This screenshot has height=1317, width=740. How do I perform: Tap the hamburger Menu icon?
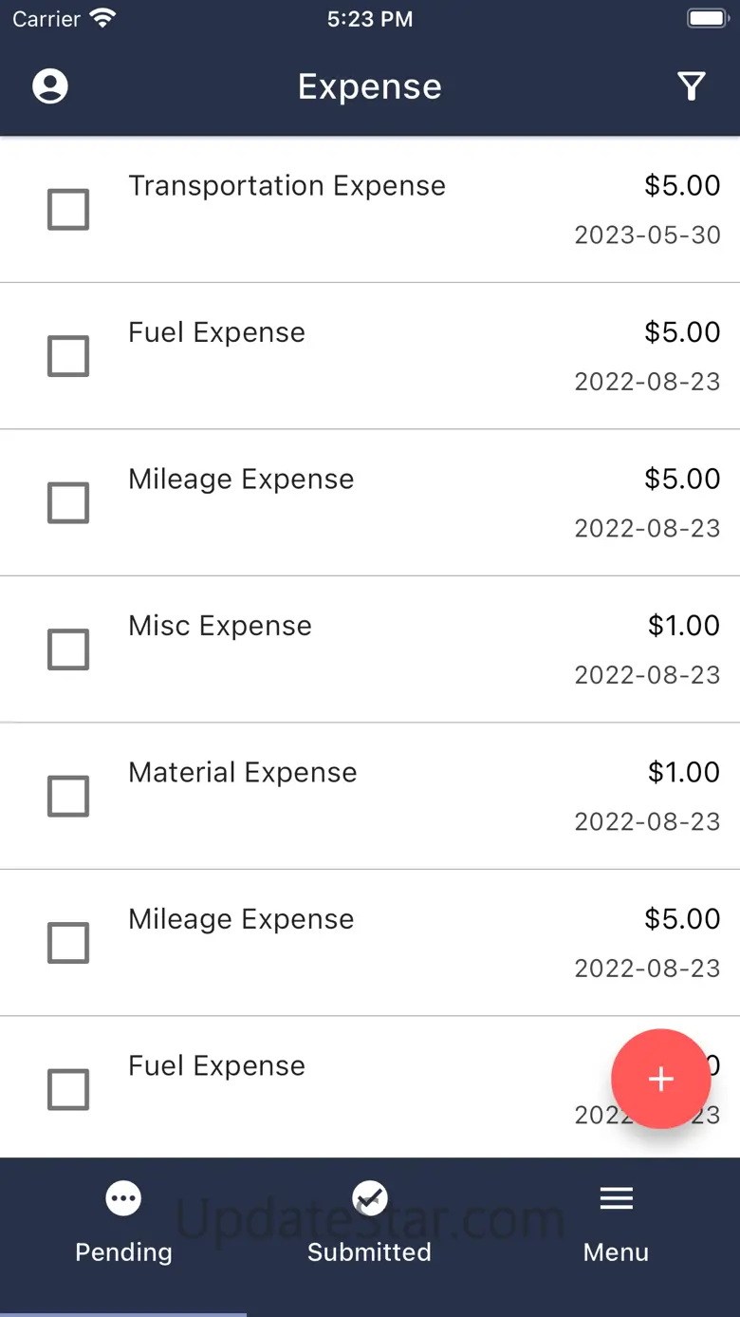pos(616,1198)
